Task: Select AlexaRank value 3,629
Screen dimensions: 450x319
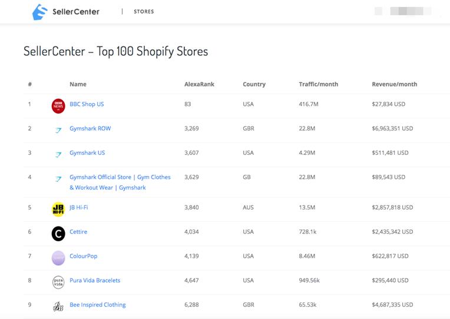Action: tap(191, 177)
